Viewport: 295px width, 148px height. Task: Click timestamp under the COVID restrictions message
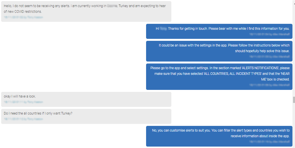click(23, 17)
